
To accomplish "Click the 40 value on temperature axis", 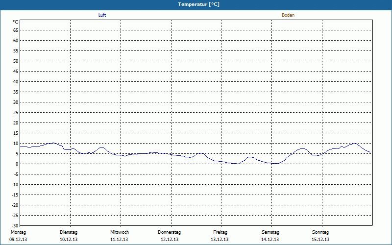I will coord(16,82).
